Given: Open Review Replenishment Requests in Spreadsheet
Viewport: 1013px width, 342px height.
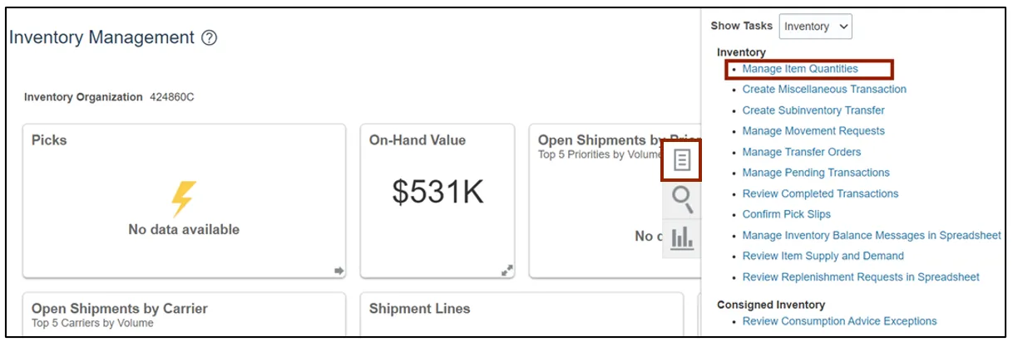Looking at the screenshot, I should 860,276.
